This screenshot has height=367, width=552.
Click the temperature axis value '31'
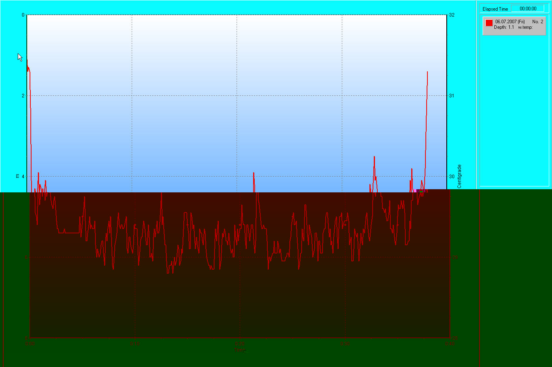point(451,95)
